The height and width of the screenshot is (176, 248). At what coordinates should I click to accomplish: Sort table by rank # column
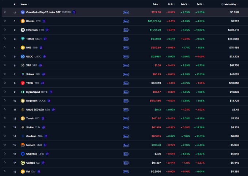pyautogui.click(x=15, y=4)
